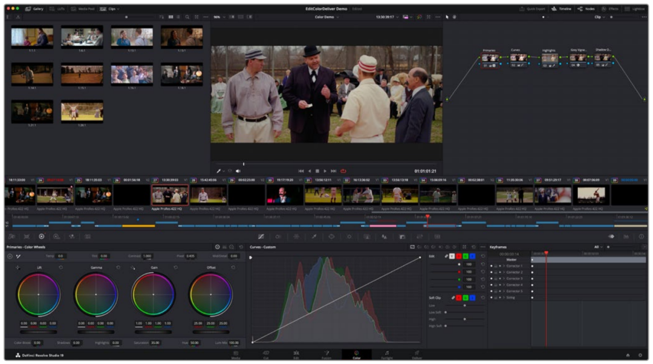Click Quick Export

pyautogui.click(x=532, y=8)
